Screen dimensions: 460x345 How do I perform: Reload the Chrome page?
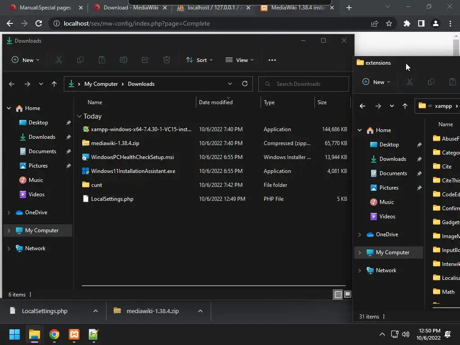(39, 23)
